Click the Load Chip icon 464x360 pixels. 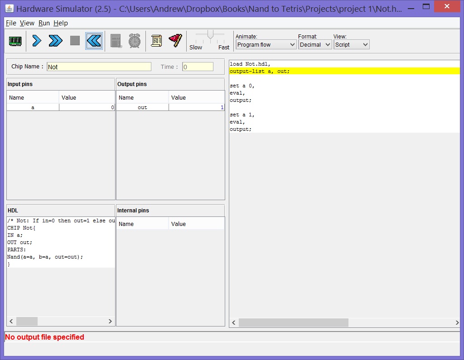15,41
